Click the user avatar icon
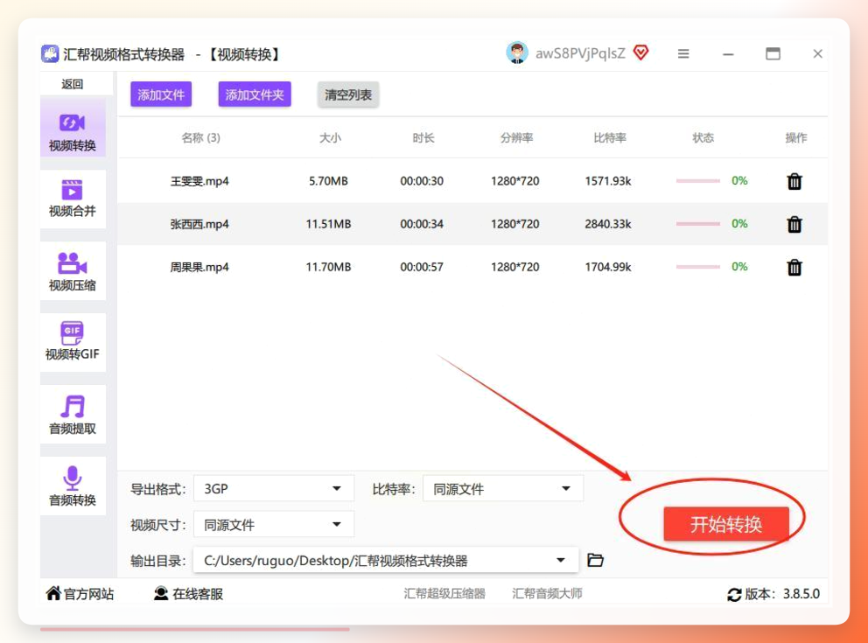This screenshot has height=643, width=868. click(517, 53)
